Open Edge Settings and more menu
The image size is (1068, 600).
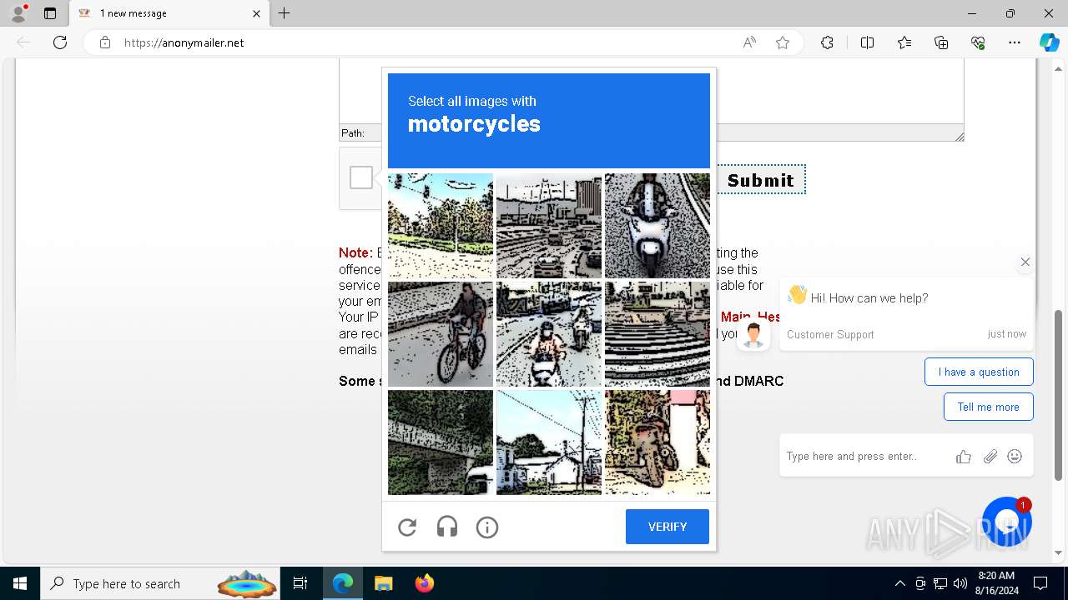click(x=1015, y=42)
